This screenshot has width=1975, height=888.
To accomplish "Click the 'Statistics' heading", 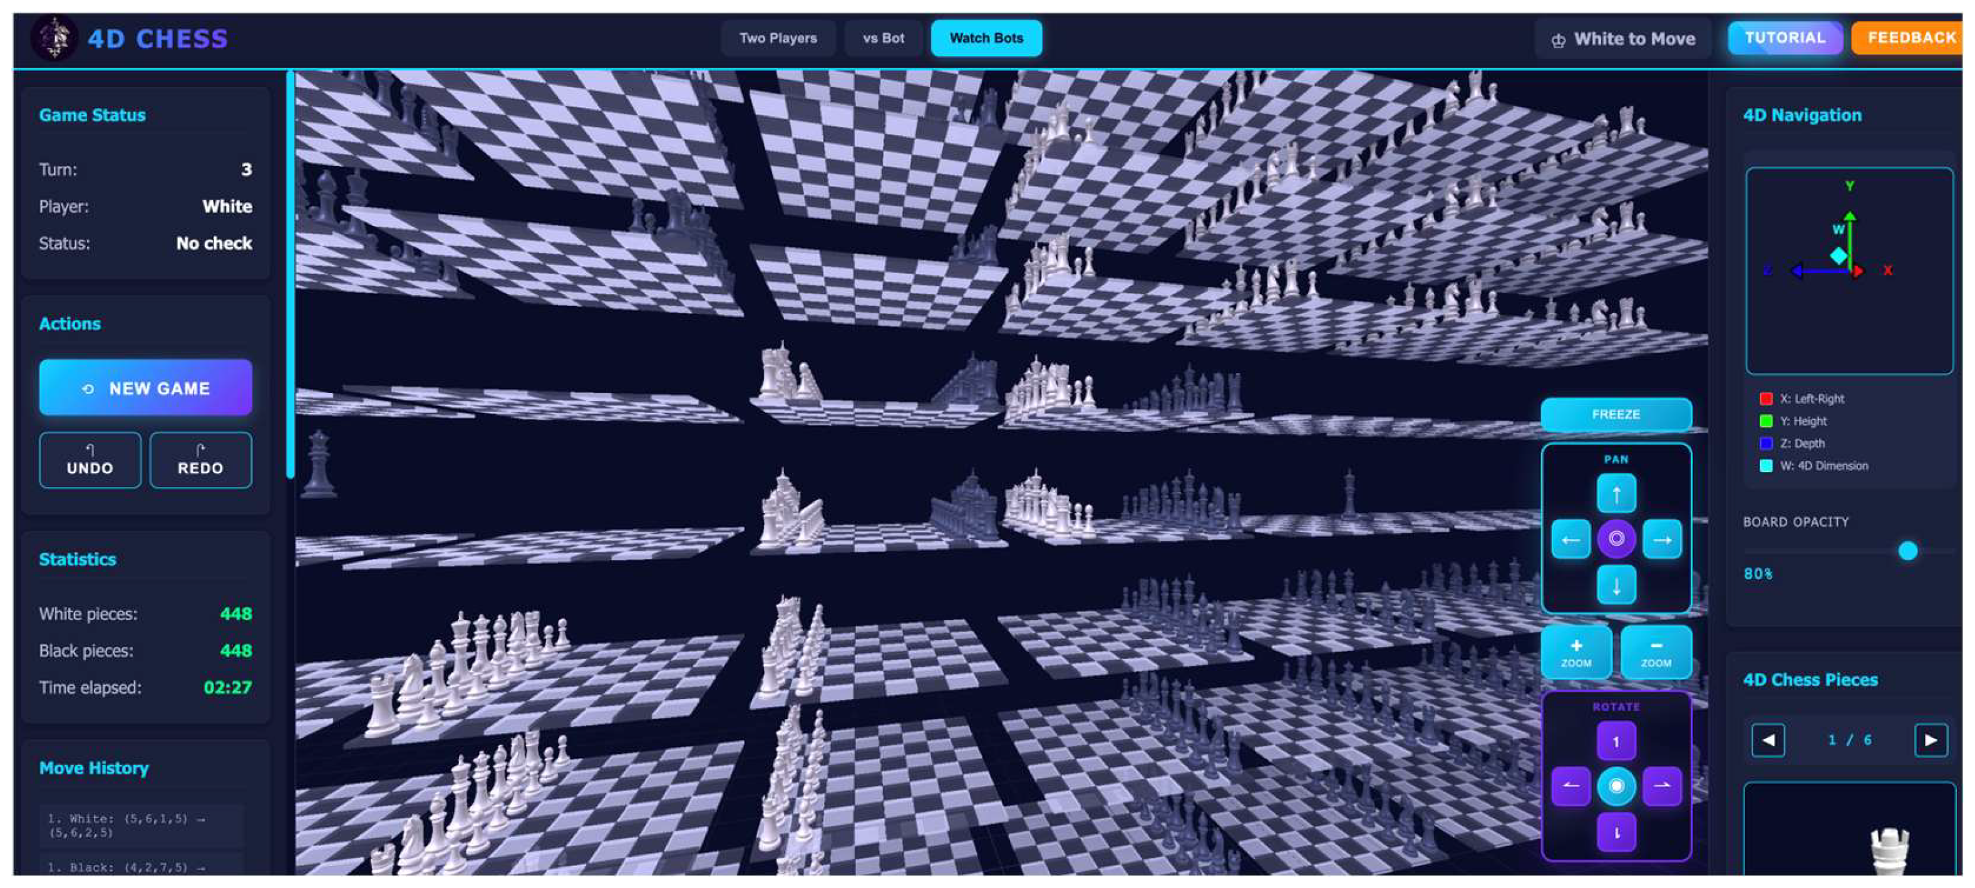I will (78, 559).
